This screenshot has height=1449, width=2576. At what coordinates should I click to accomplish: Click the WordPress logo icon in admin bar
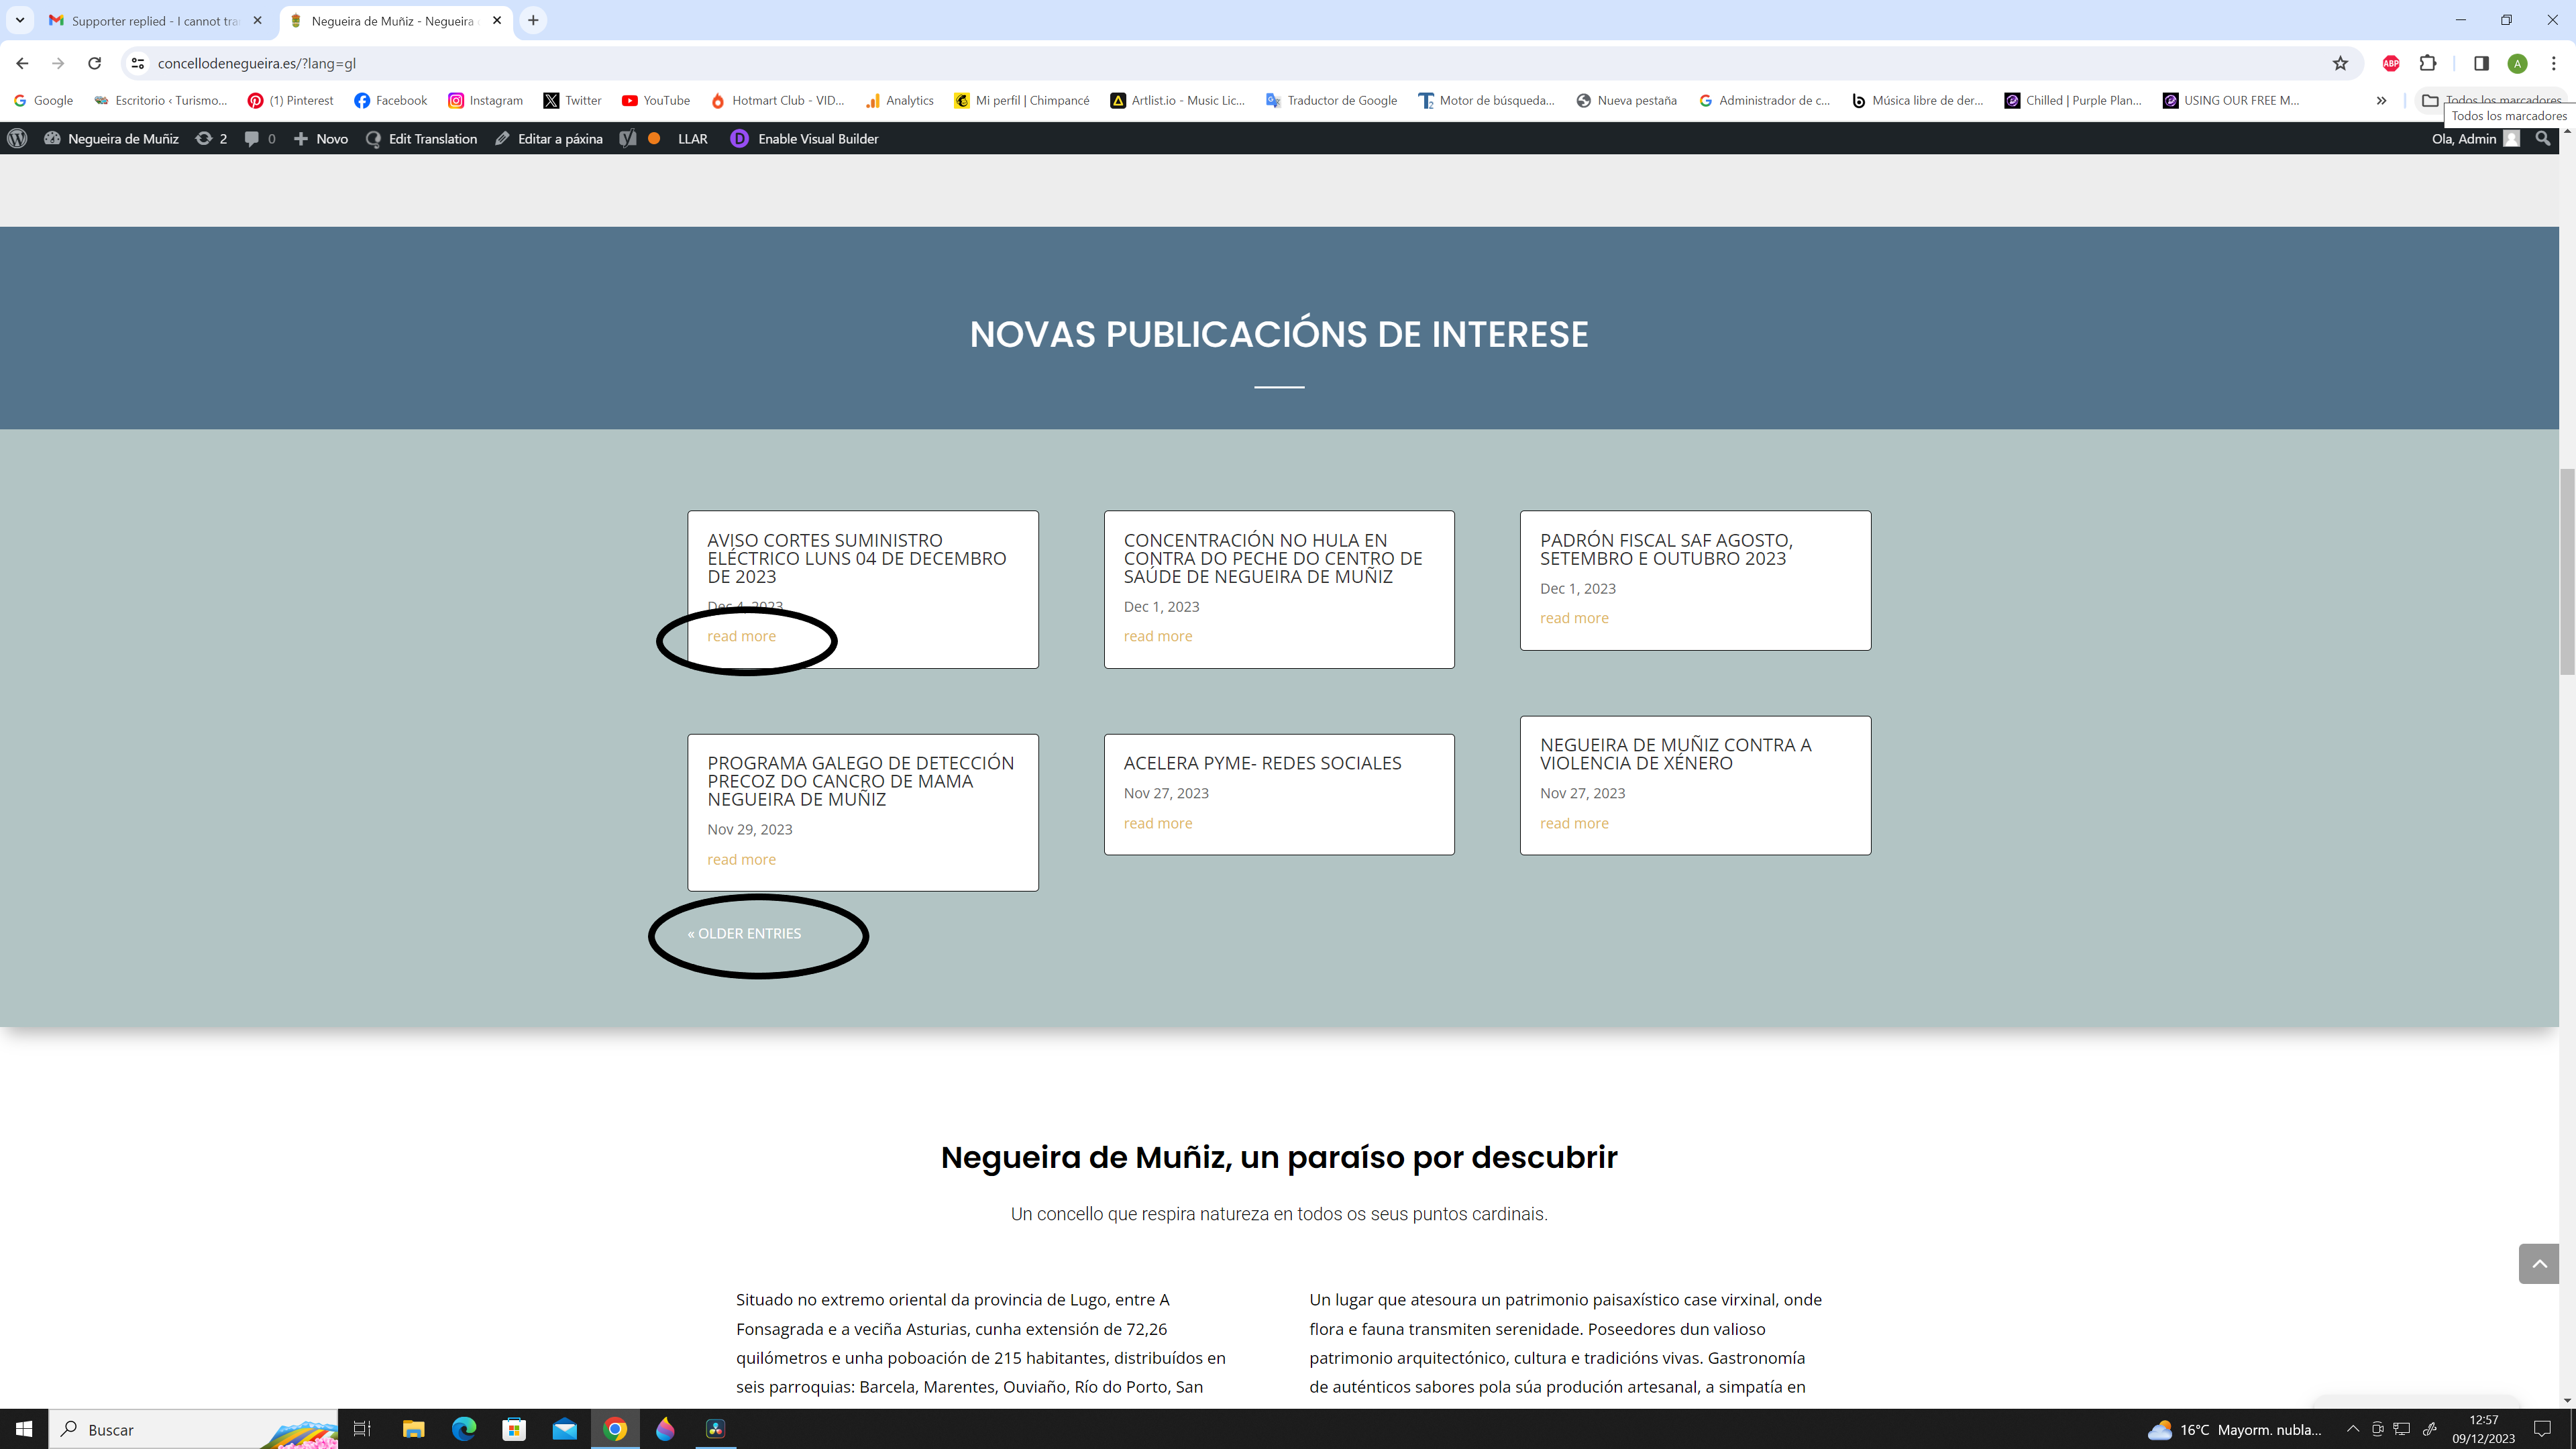[x=17, y=139]
